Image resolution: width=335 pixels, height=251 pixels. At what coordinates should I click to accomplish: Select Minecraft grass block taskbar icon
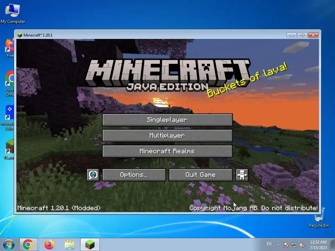click(x=90, y=244)
